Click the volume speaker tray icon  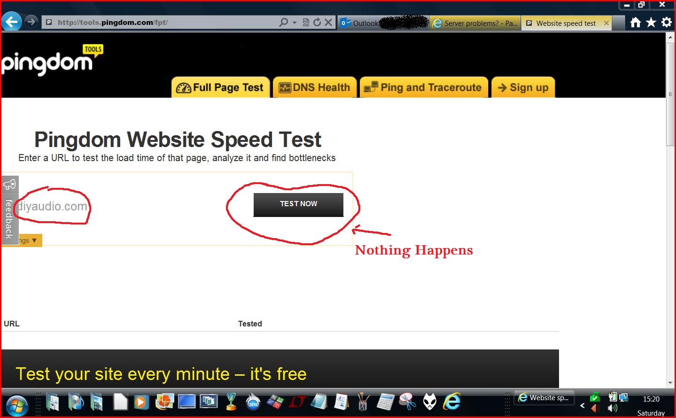click(x=613, y=408)
